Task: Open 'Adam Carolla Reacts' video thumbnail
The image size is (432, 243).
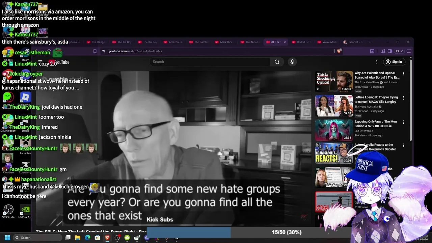Action: [x=334, y=153]
